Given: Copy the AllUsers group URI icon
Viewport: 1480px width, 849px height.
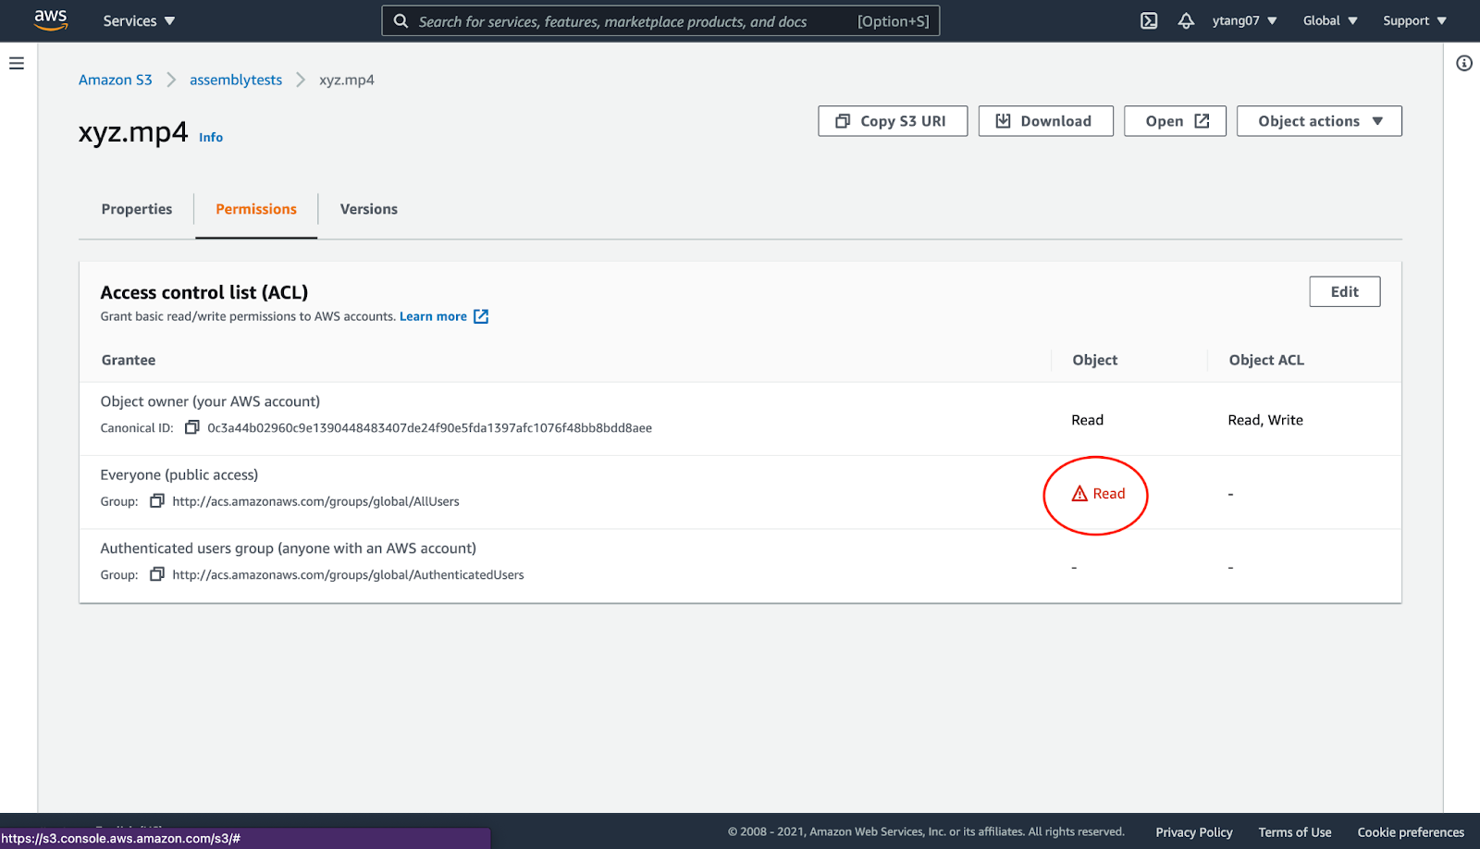Looking at the screenshot, I should (x=157, y=500).
